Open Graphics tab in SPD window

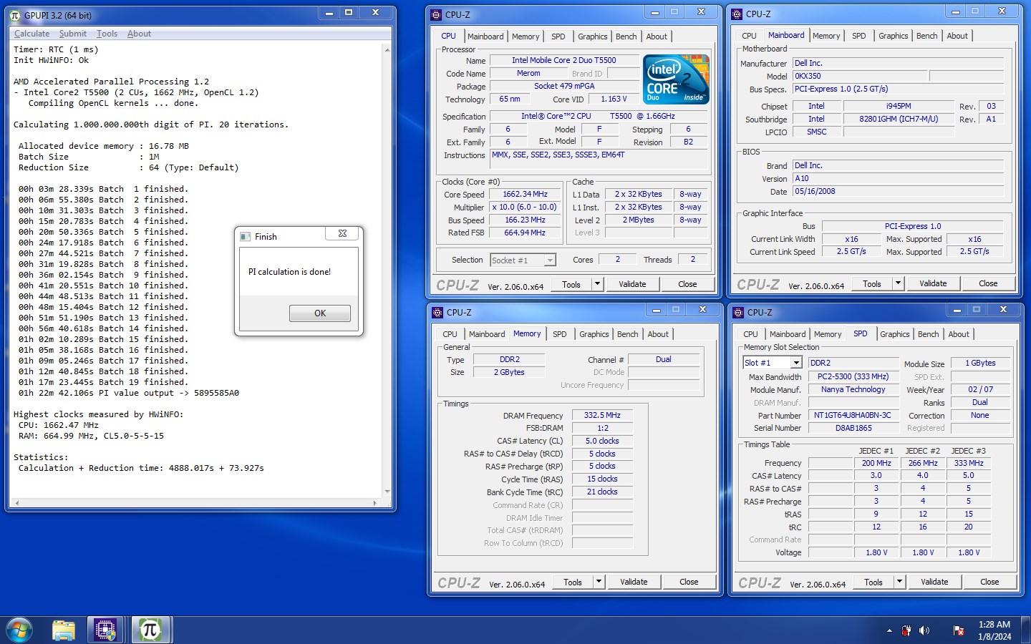pyautogui.click(x=894, y=334)
